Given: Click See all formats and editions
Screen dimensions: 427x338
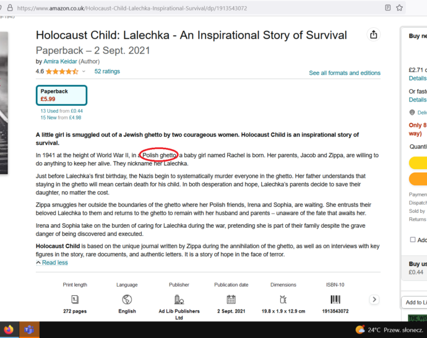Looking at the screenshot, I should click(345, 73).
